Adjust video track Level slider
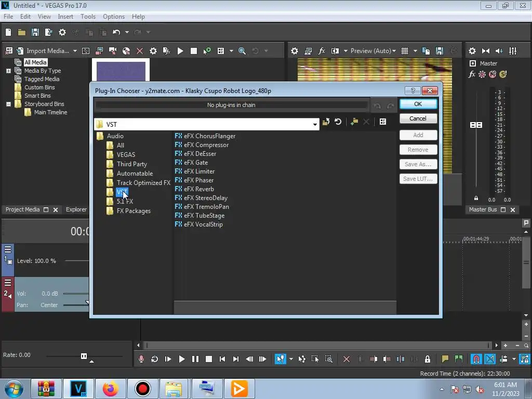Screen dimensions: 532x399 click(x=77, y=261)
